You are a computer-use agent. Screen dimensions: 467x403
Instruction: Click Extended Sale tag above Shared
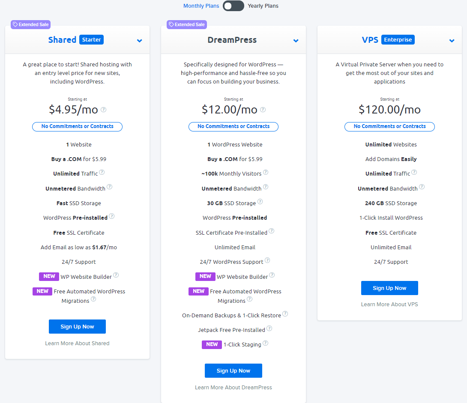[x=31, y=24]
